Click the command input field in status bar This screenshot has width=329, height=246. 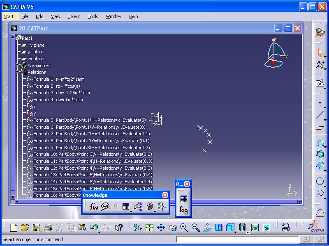point(237,239)
